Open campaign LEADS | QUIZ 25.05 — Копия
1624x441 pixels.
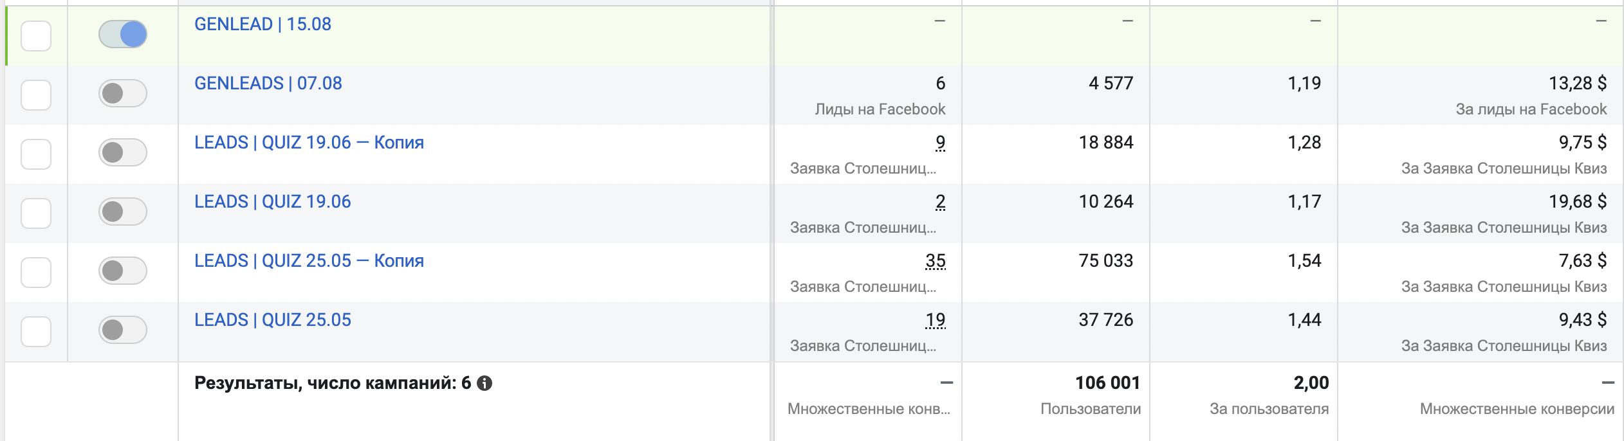point(309,261)
